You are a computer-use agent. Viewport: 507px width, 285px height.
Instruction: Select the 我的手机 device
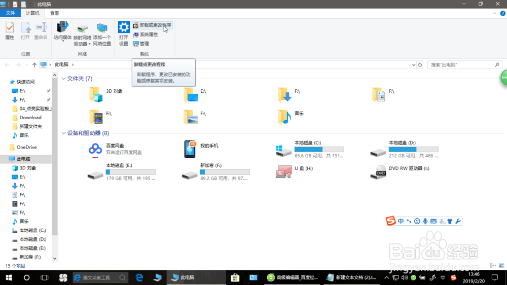tap(201, 149)
